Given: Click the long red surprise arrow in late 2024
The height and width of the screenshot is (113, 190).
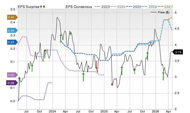Looking at the screenshot, I should pyautogui.click(x=96, y=65).
